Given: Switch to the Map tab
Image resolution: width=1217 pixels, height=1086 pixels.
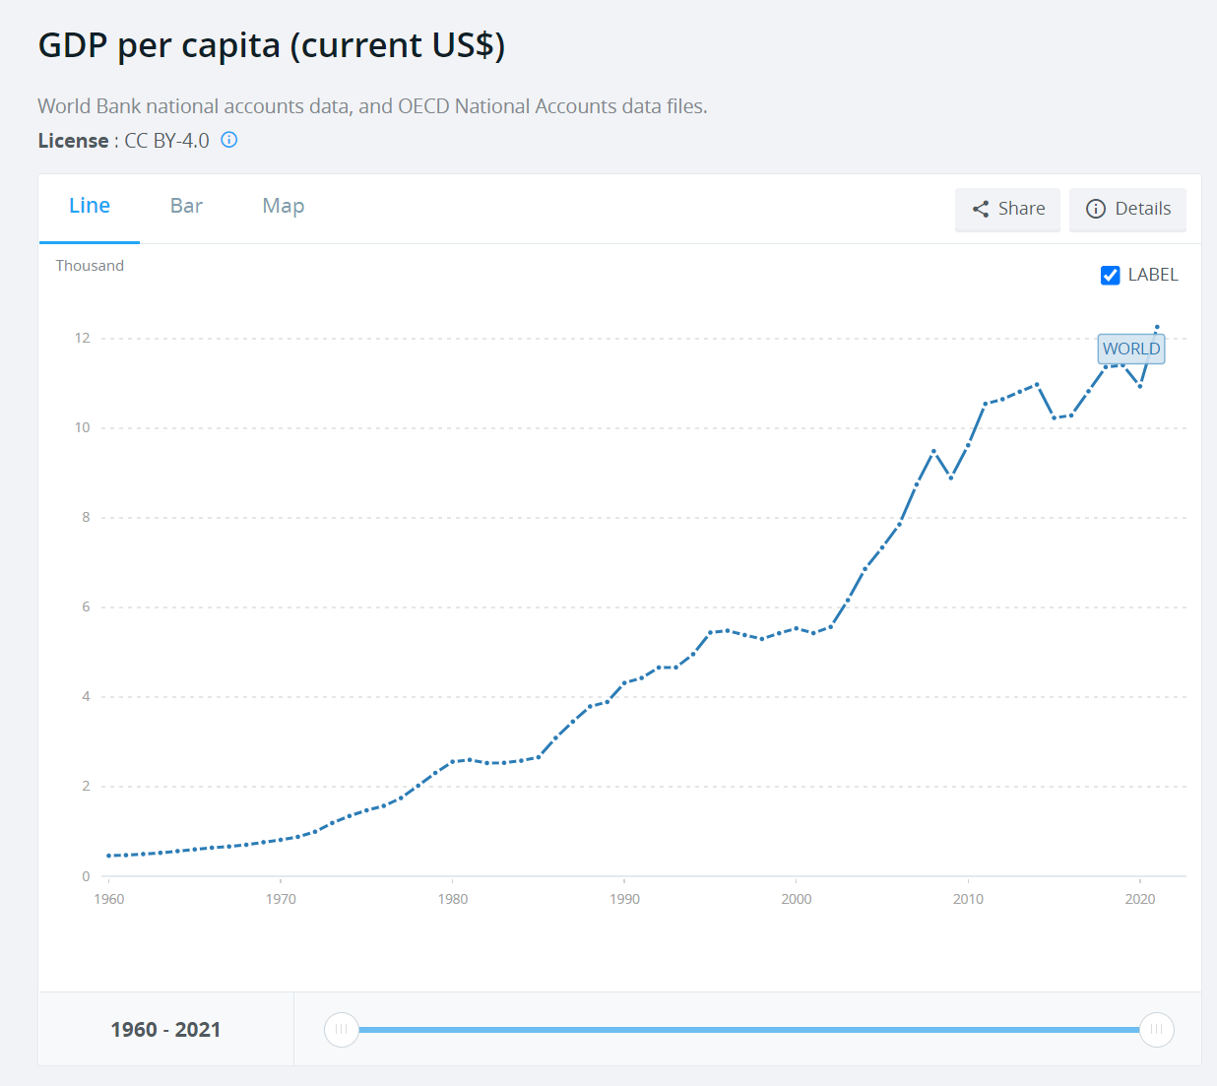Looking at the screenshot, I should (283, 206).
